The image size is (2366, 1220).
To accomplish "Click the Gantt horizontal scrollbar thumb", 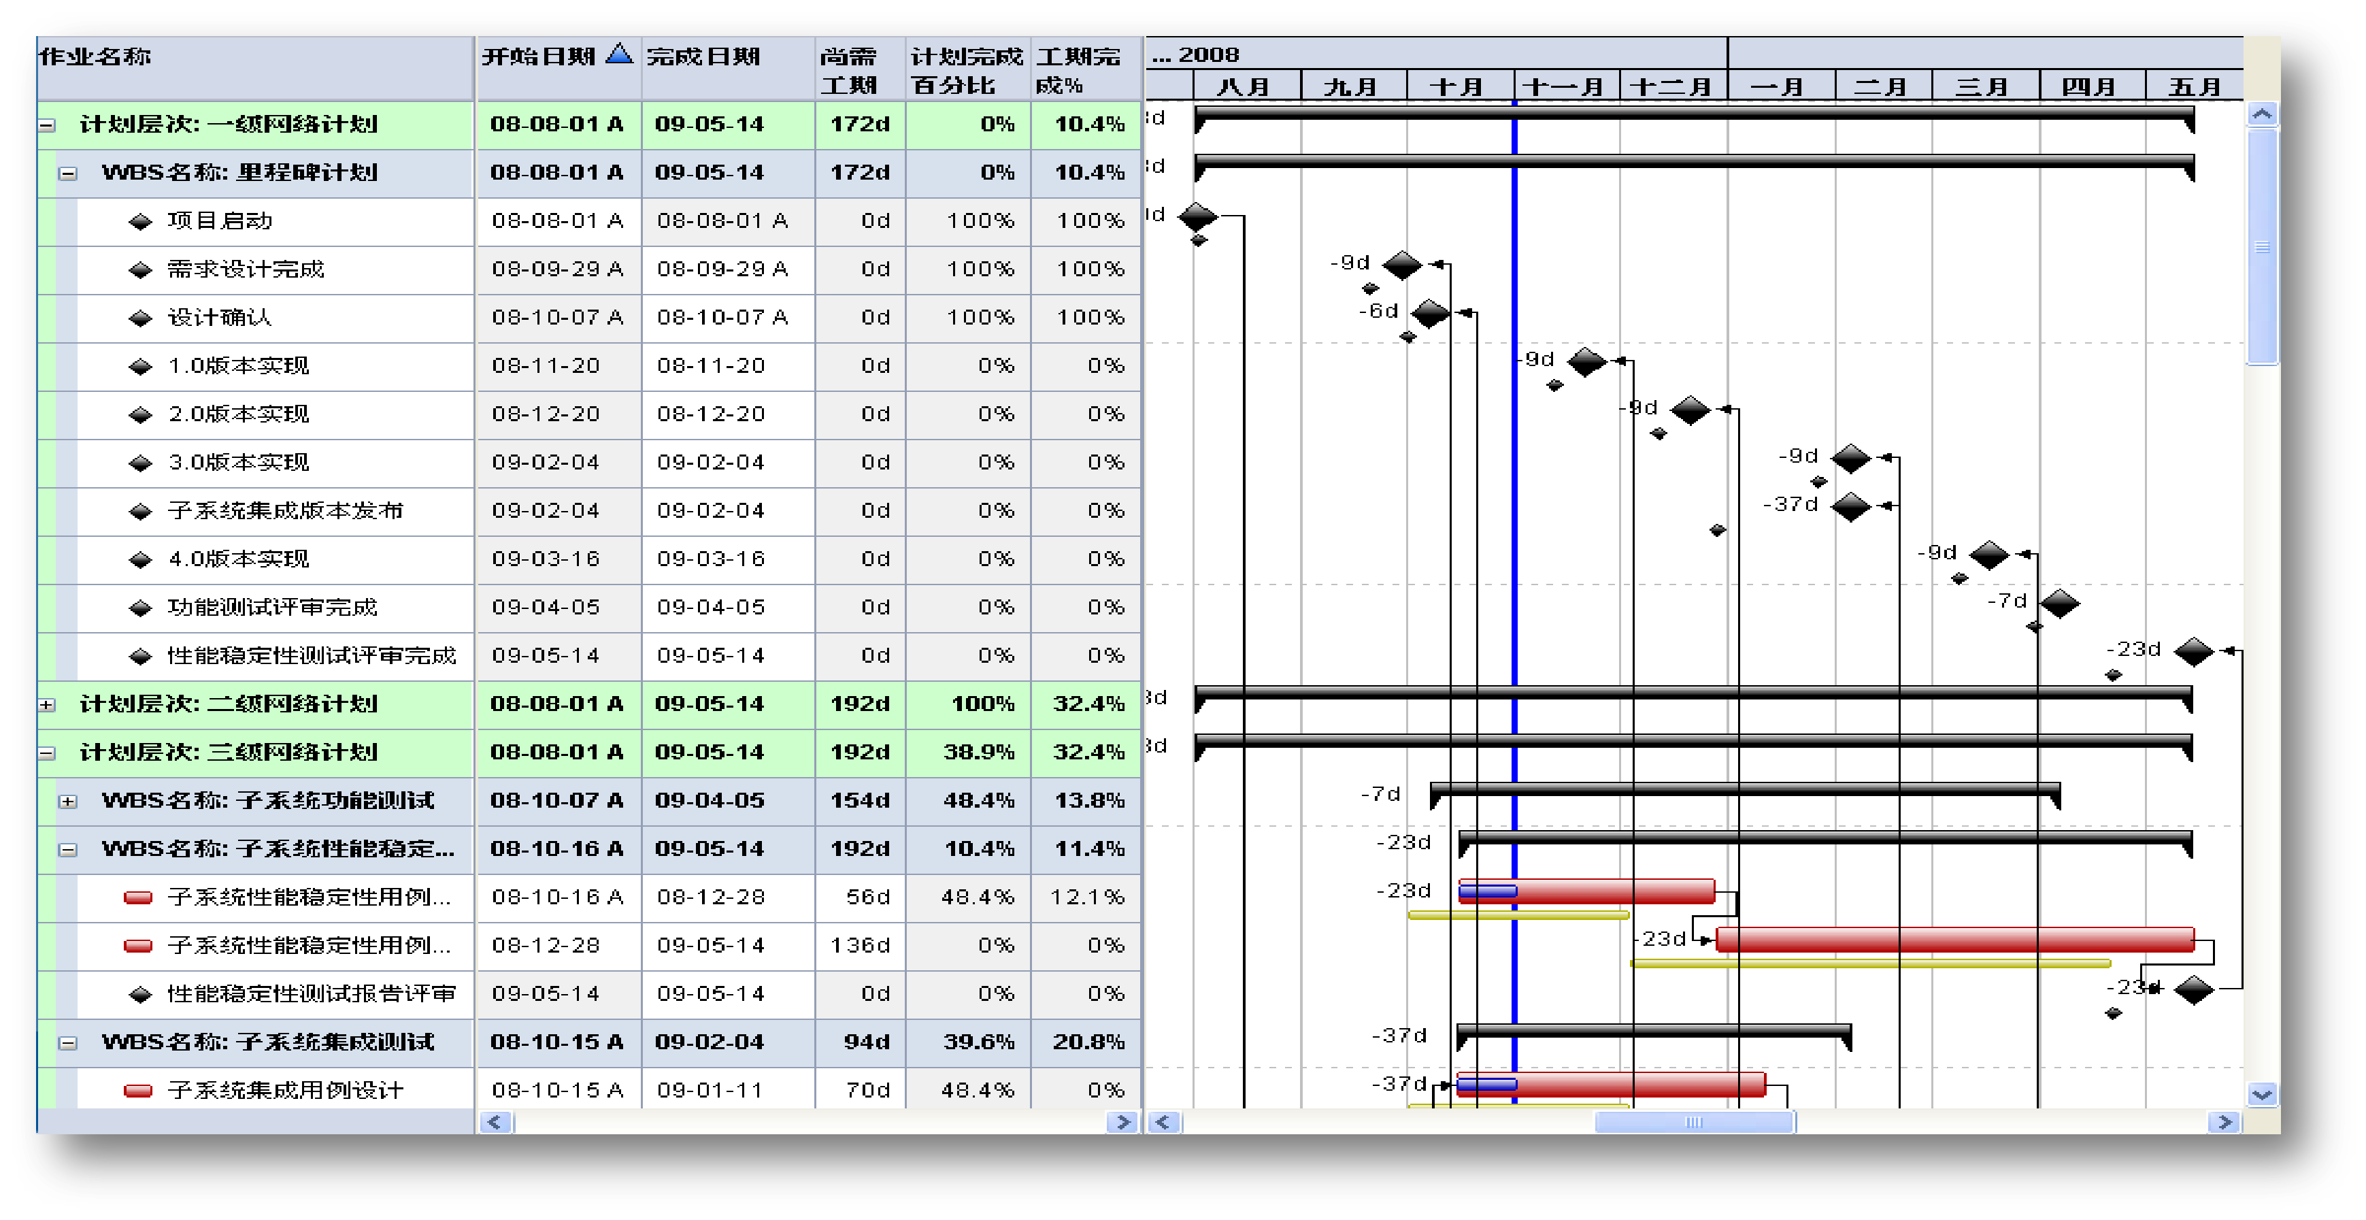I will click(1695, 1123).
